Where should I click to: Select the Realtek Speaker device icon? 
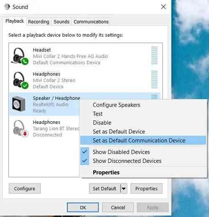coord(19,104)
